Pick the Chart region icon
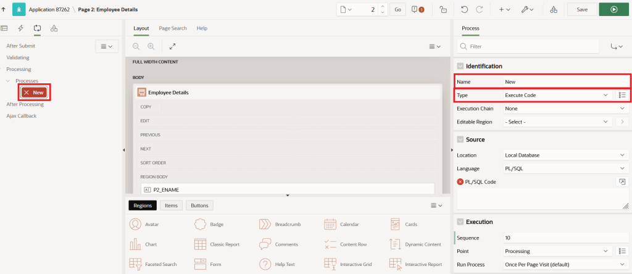The width and height of the screenshot is (632, 274). click(135, 244)
